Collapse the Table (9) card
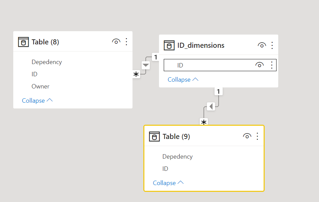319x202 pixels. tap(168, 183)
